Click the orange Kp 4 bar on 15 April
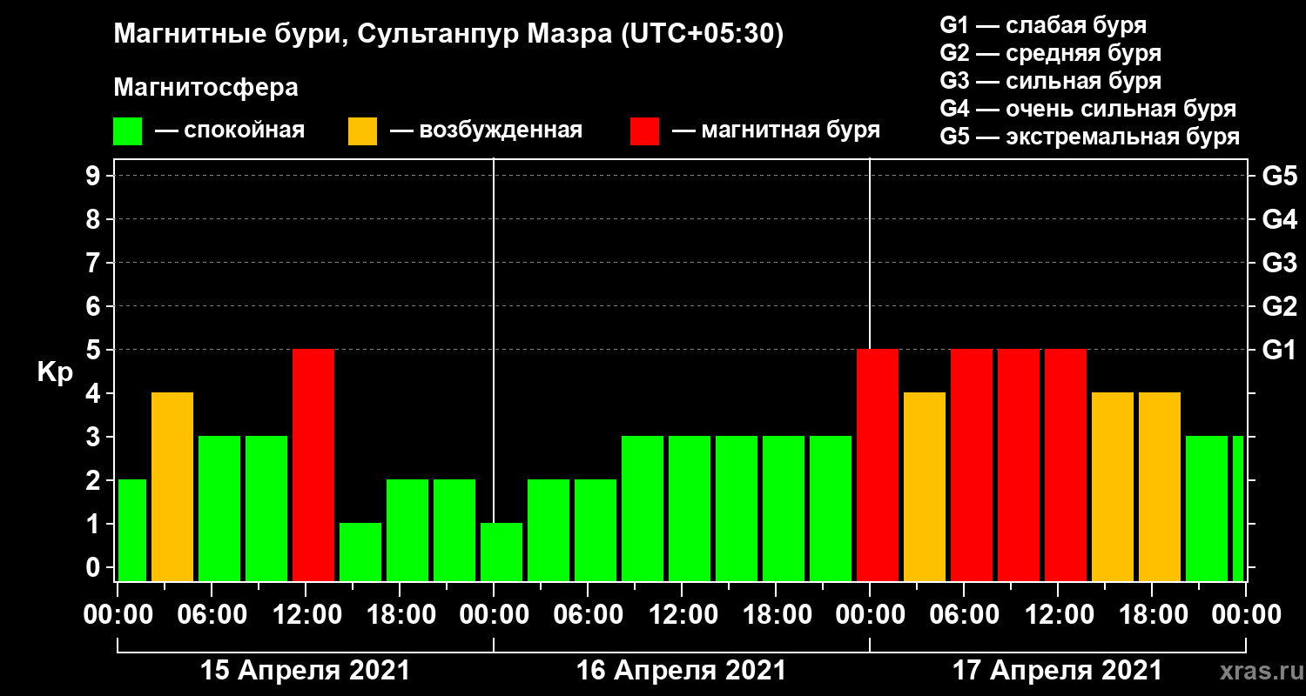 [172, 487]
